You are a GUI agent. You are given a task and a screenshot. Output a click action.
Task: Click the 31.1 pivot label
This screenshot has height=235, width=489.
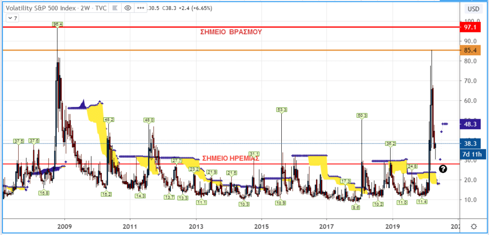click(254, 154)
